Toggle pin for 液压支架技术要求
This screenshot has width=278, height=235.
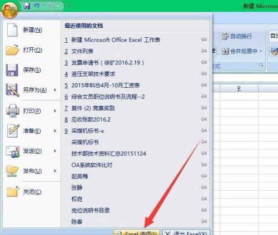(203, 73)
